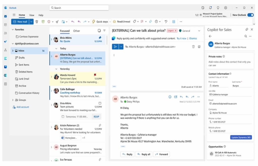
Task: Flag the message using the ribbon flag icon
Action: [142, 21]
